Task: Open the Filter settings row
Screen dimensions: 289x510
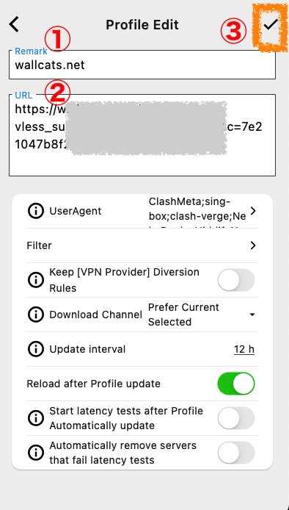Action: [142, 245]
